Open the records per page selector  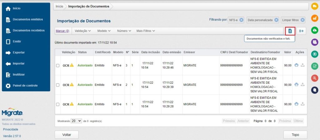[x=76, y=121]
